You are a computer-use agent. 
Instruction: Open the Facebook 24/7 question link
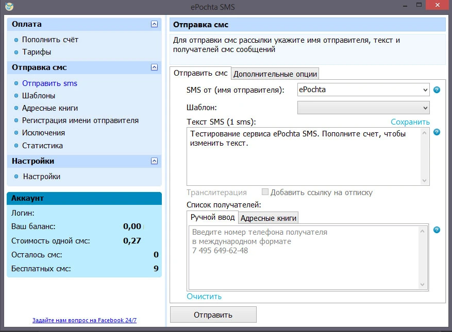tap(84, 320)
